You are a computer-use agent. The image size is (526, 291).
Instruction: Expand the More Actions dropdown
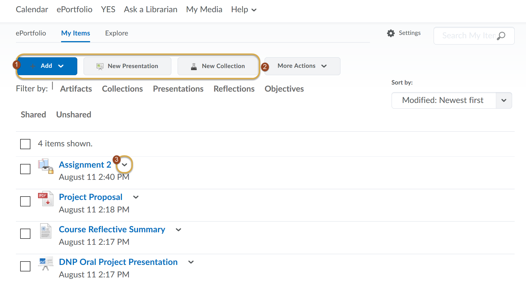[302, 66]
